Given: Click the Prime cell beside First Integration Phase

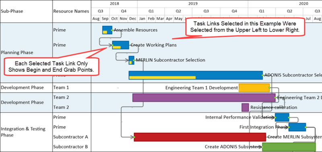Looking at the screenshot, I should 60,127.
